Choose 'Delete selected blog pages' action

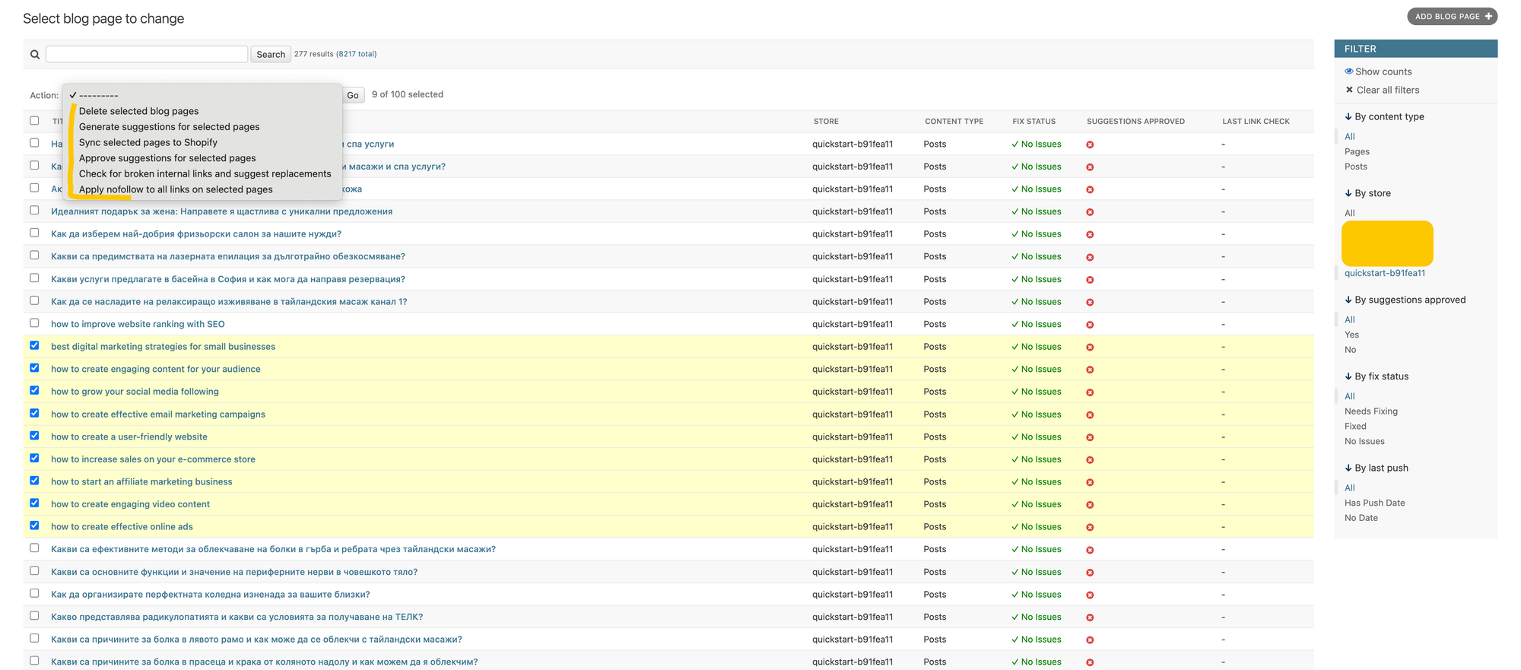[202, 111]
